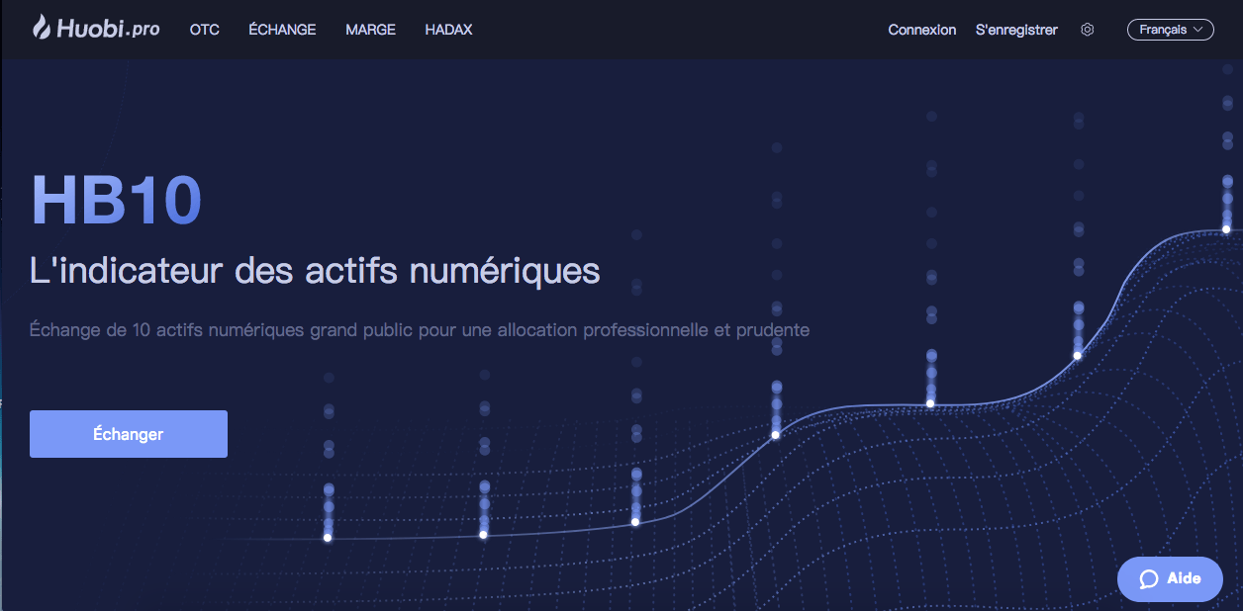Click the Connexion login link
The width and height of the screenshot is (1243, 611).
click(921, 30)
